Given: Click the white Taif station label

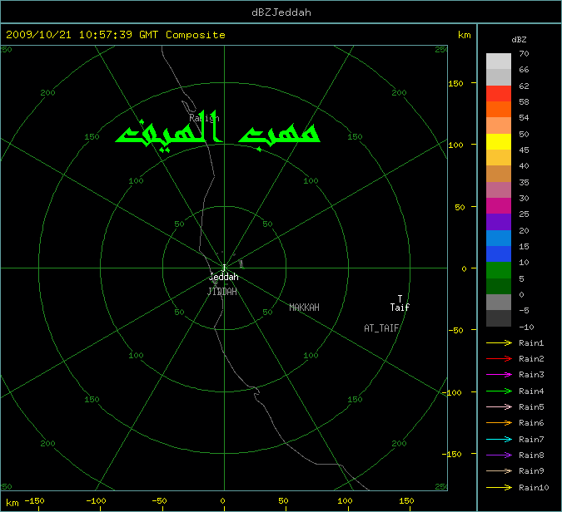Looking at the screenshot, I should pyautogui.click(x=400, y=307).
